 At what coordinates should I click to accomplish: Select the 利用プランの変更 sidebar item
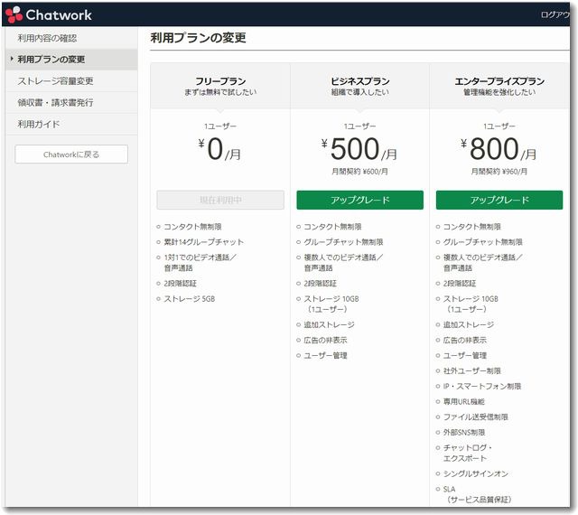coord(51,60)
